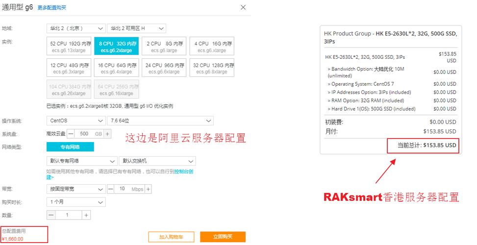Click the quantity field showing 1
This screenshot has width=477, height=245.
[69, 215]
